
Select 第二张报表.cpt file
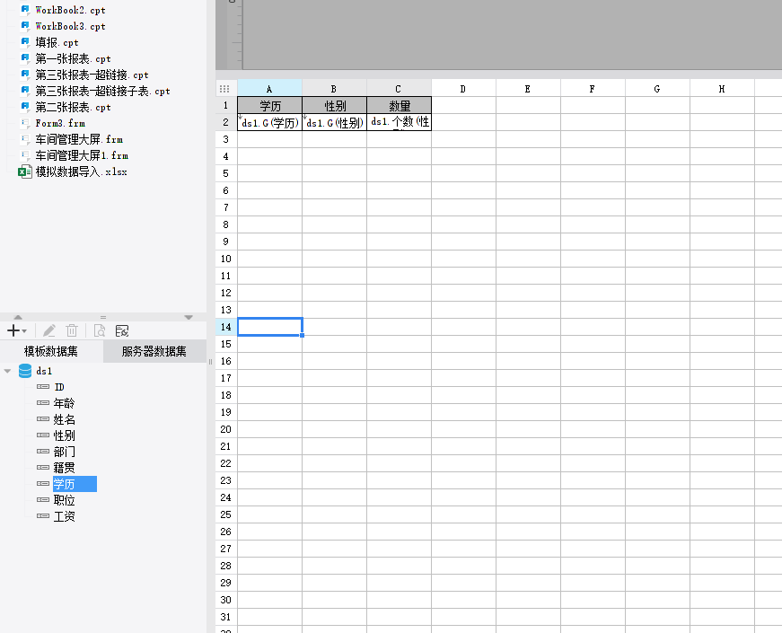click(73, 107)
